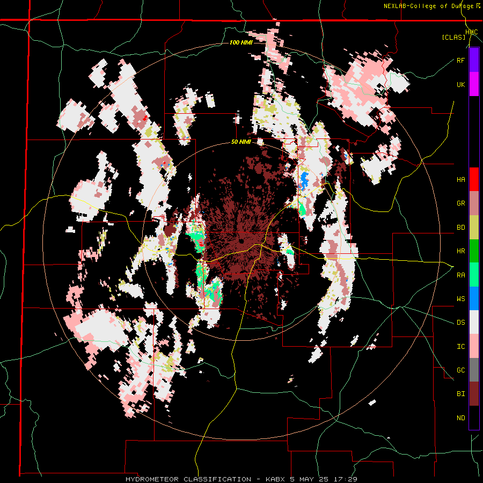The height and width of the screenshot is (483, 483).
Task: Click the '100 NMI' range ring label
Action: click(x=241, y=42)
